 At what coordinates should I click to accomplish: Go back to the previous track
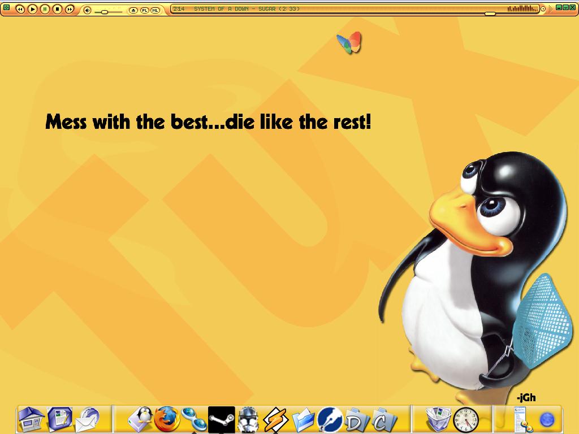point(20,9)
